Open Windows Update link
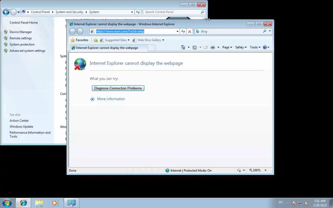Viewport: 333px width, 208px height. click(x=21, y=127)
